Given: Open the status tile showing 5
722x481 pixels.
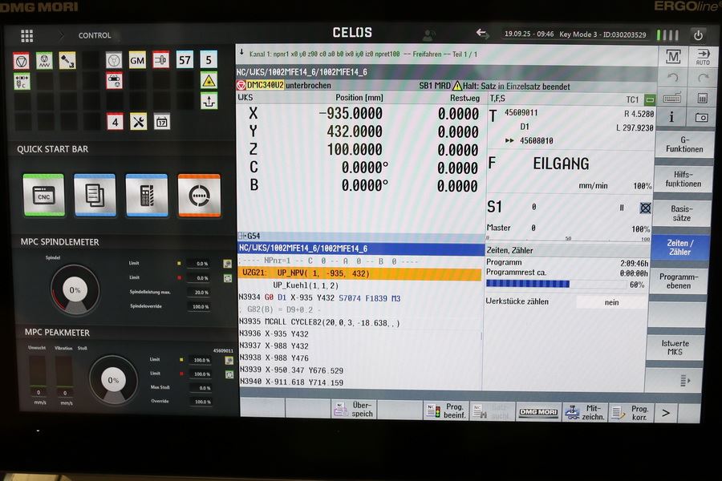Looking at the screenshot, I should click(209, 60).
